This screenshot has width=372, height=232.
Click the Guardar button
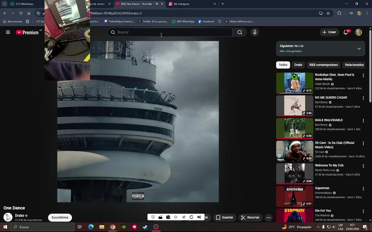(x=224, y=217)
